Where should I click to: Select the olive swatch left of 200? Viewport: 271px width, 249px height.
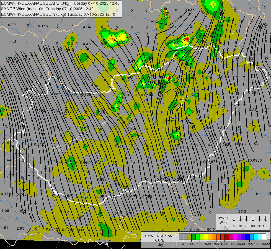tap(189, 237)
